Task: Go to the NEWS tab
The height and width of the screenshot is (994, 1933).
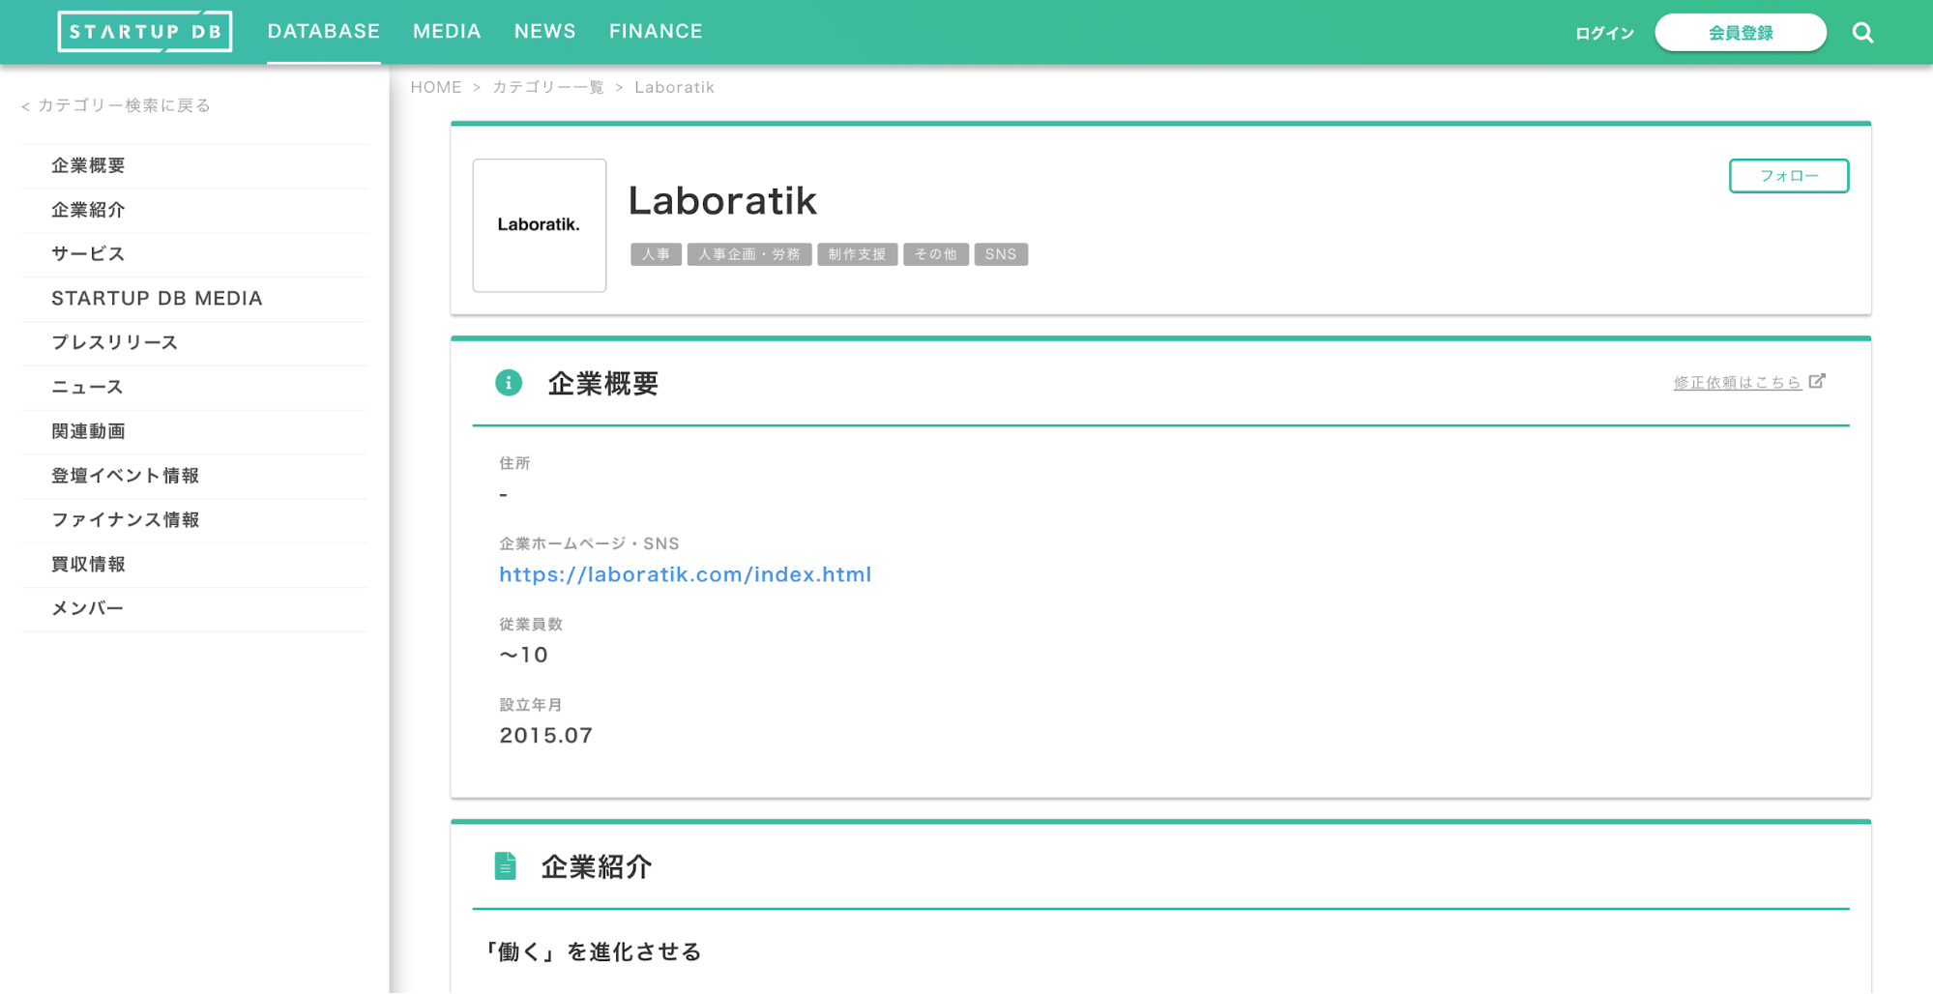Action: tap(545, 32)
